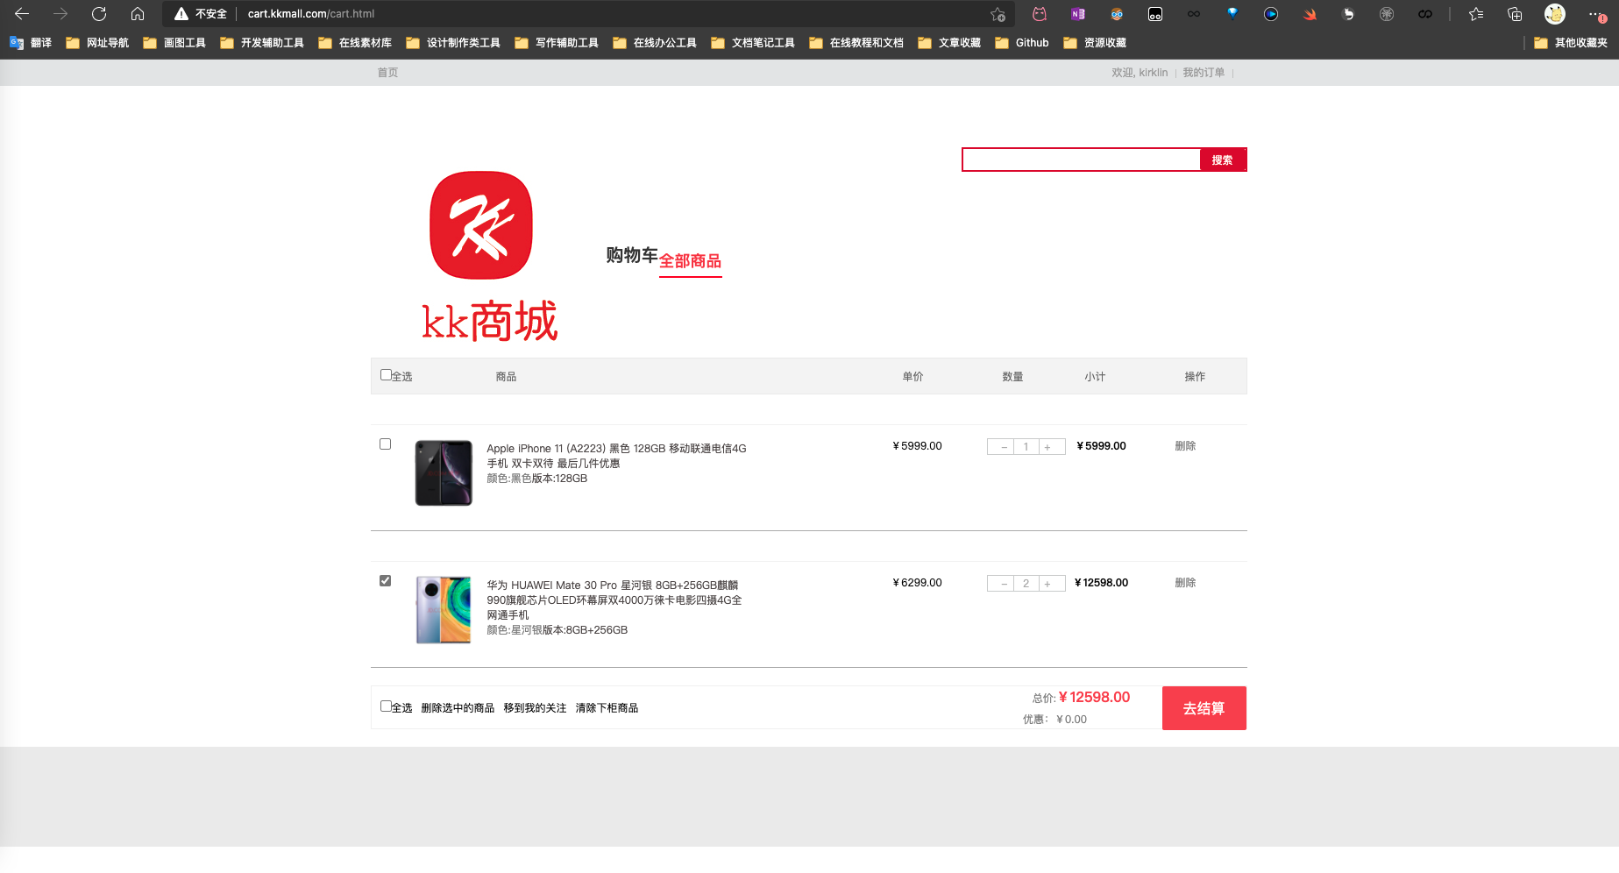
Task: Open the Pikachu profile avatar
Action: (1555, 14)
